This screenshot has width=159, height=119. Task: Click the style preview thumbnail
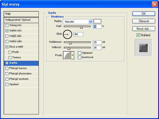(143, 48)
